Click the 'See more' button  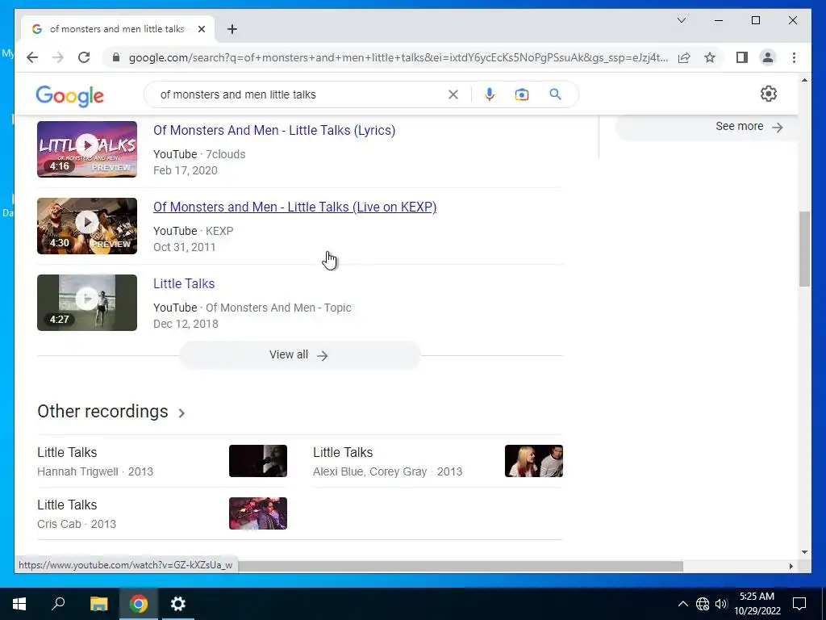(x=706, y=127)
